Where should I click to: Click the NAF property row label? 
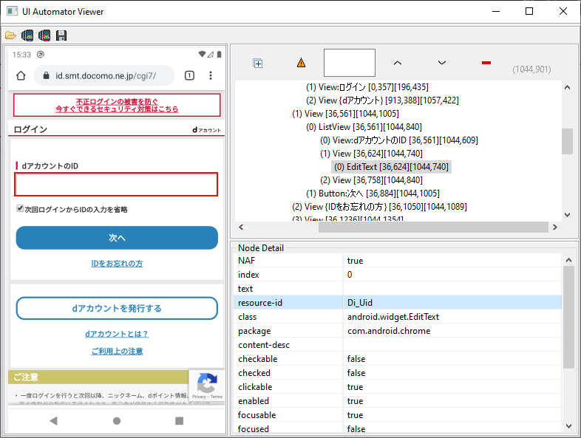(246, 261)
